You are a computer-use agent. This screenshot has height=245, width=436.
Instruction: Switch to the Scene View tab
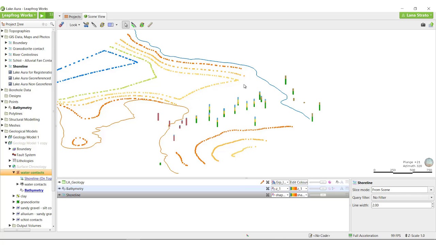95,16
